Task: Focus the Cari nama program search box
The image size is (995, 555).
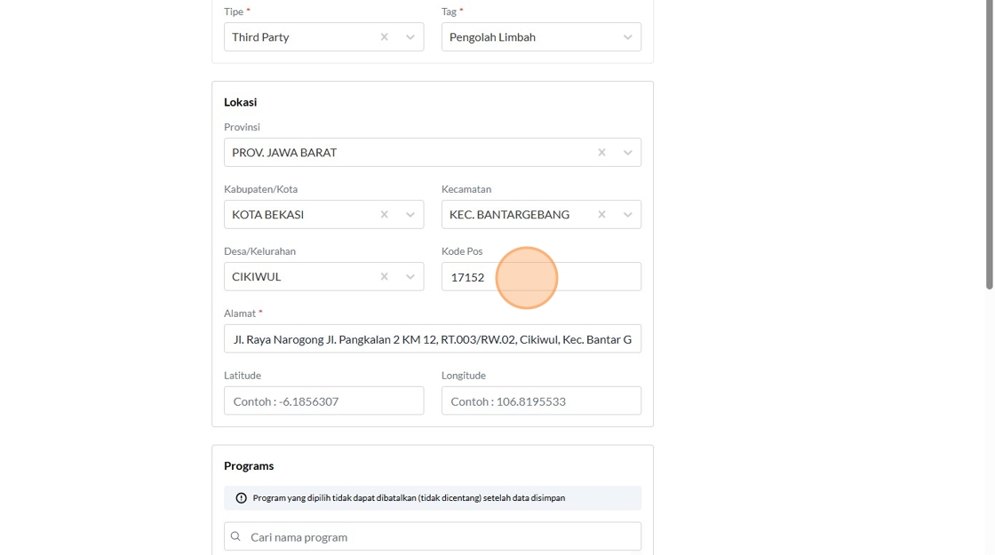Action: 440,536
